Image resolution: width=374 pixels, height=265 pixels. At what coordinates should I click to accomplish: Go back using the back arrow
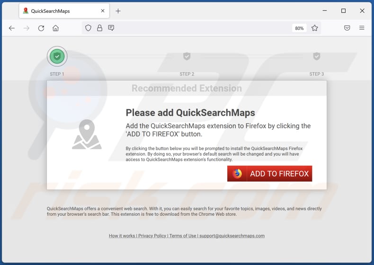[x=12, y=28]
